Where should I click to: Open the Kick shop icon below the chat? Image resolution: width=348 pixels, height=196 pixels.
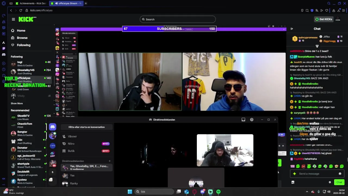click(293, 182)
